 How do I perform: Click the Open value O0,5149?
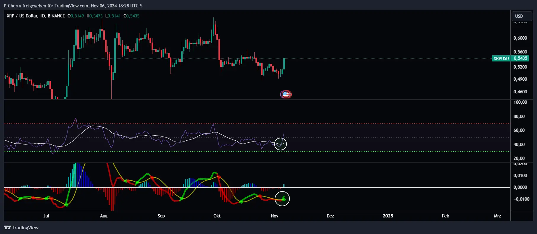(x=75, y=16)
